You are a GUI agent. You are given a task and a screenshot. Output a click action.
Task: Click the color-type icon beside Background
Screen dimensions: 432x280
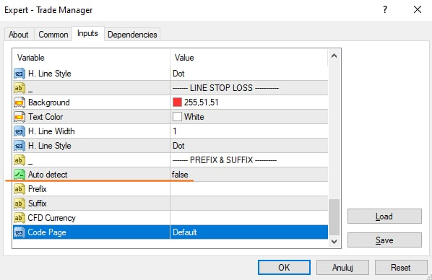(x=20, y=102)
